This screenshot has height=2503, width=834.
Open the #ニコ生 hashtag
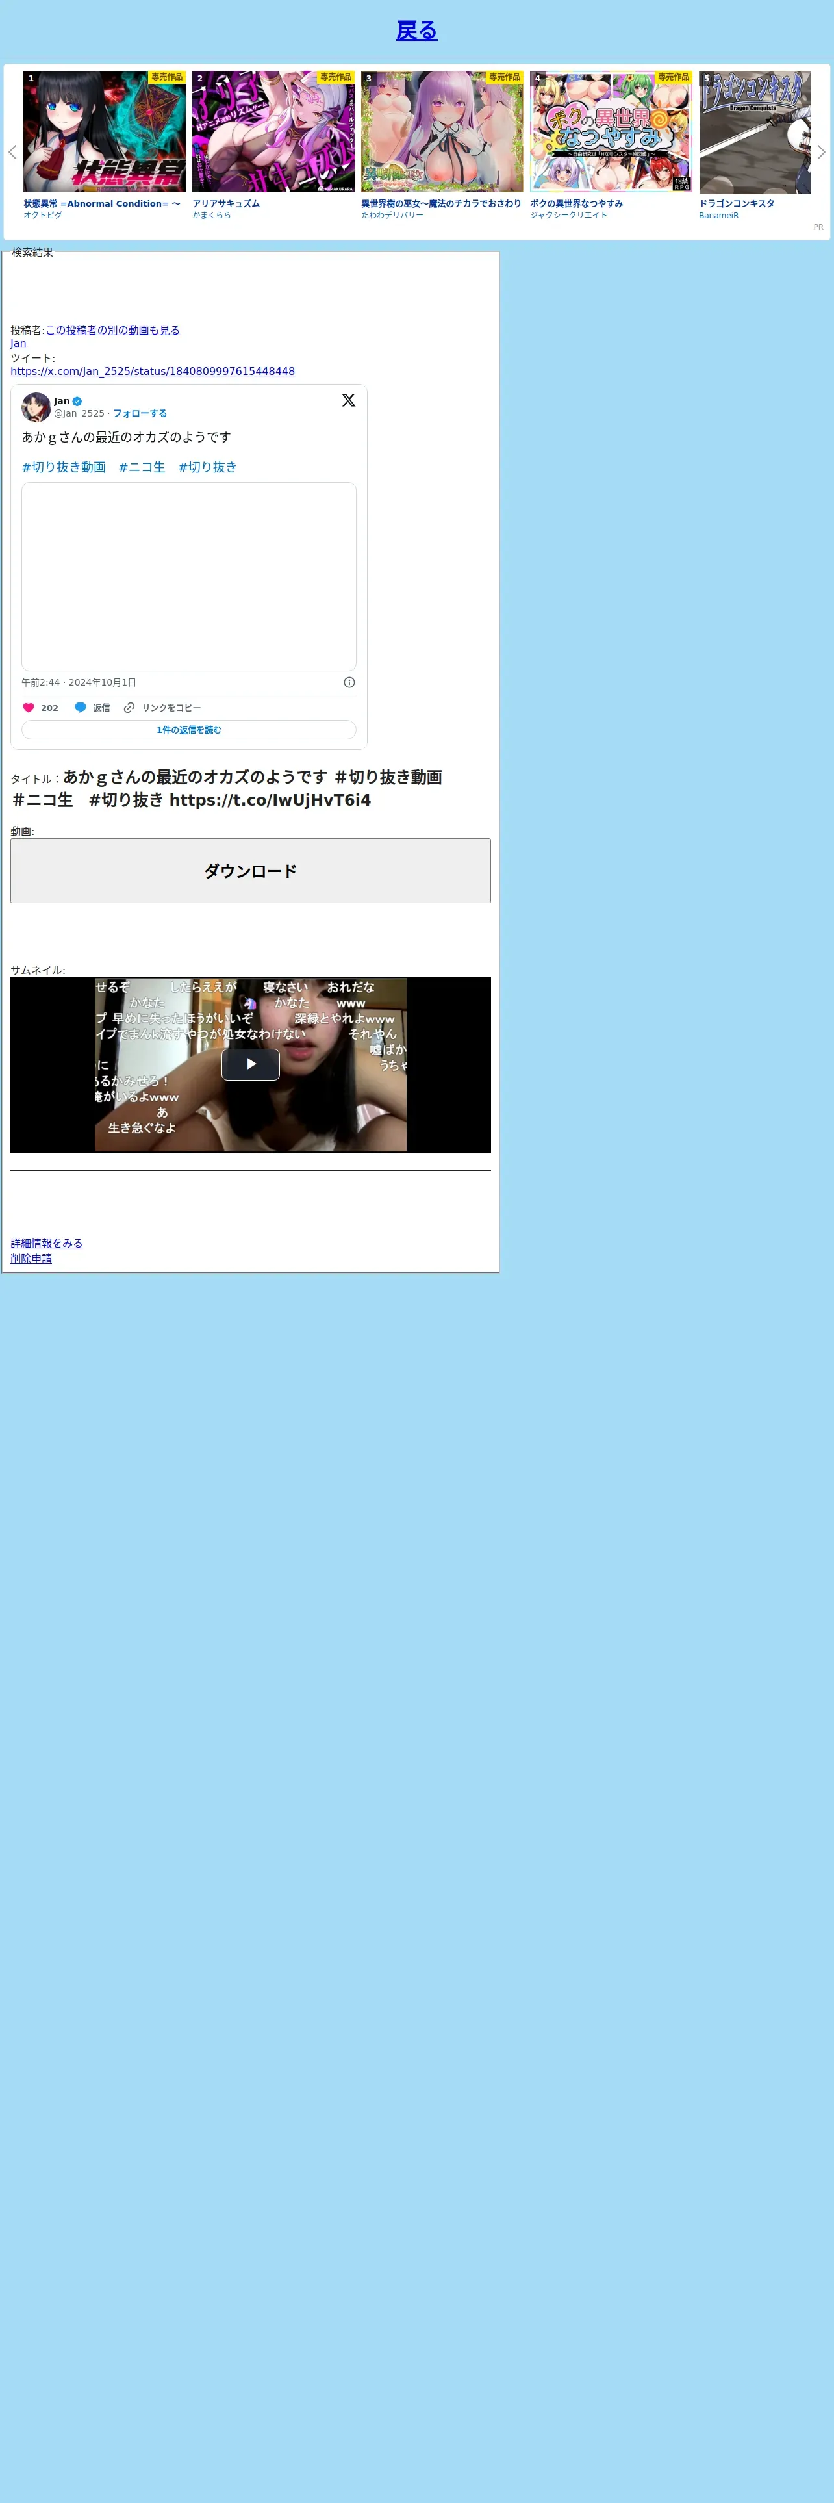(x=142, y=467)
